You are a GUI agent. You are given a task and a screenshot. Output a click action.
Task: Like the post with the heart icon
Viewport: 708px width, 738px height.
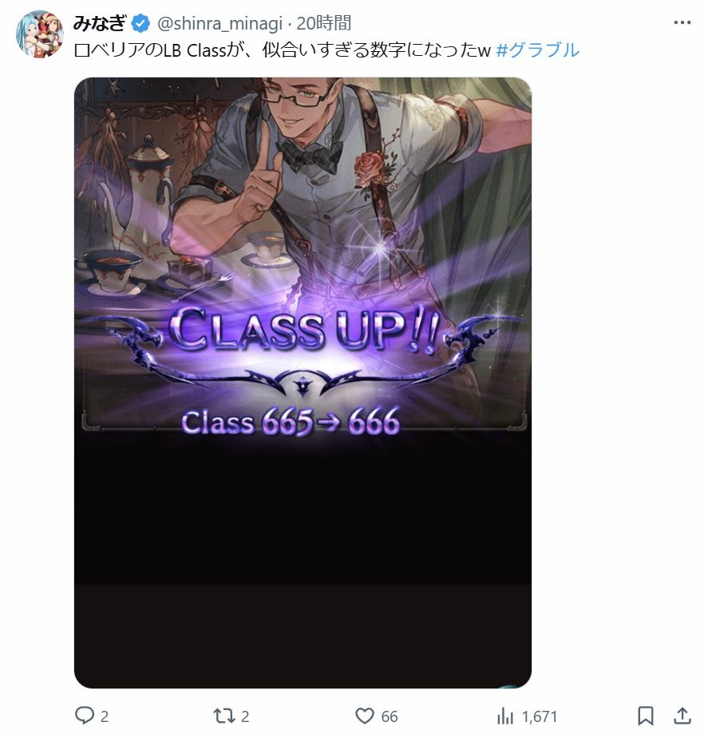click(365, 716)
